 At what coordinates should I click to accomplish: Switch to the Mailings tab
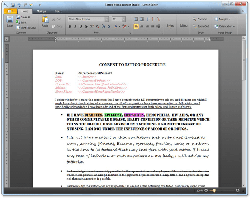[x=41, y=11]
